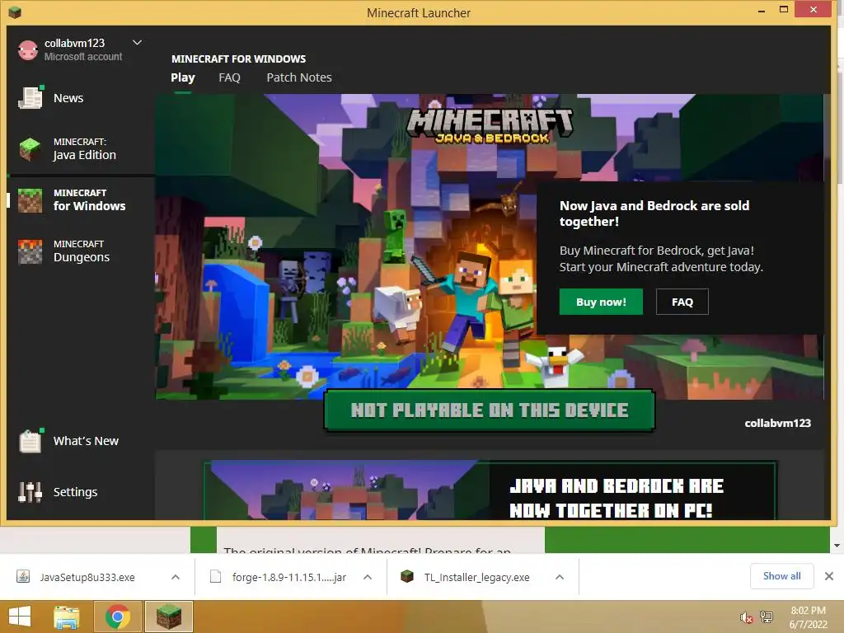Click Show all downloads button
This screenshot has width=844, height=633.
pos(781,576)
